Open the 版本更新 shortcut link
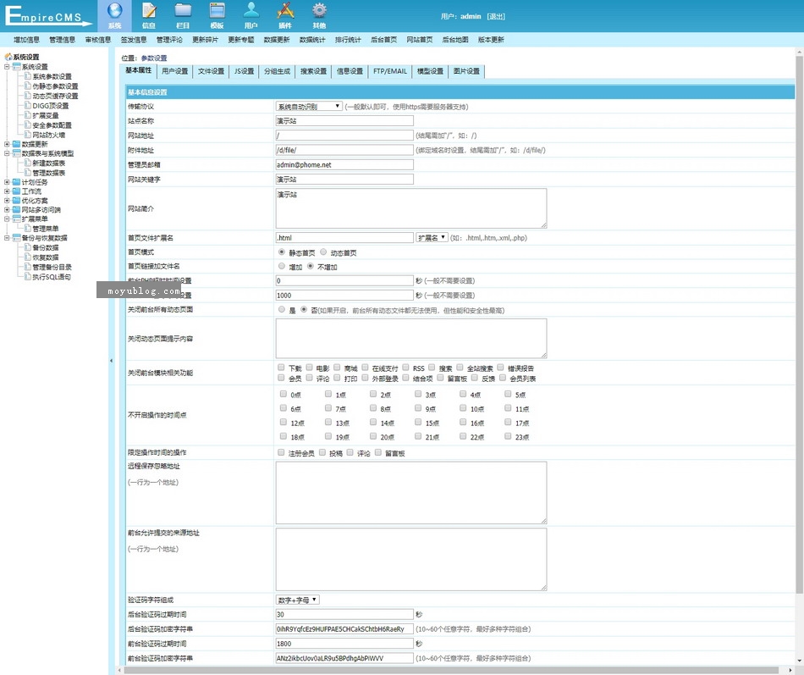 pos(491,40)
